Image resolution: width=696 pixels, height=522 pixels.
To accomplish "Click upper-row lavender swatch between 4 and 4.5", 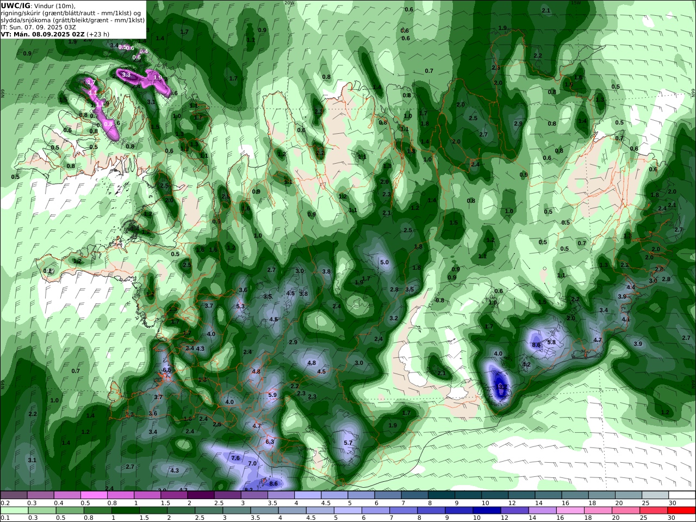I will point(307,495).
